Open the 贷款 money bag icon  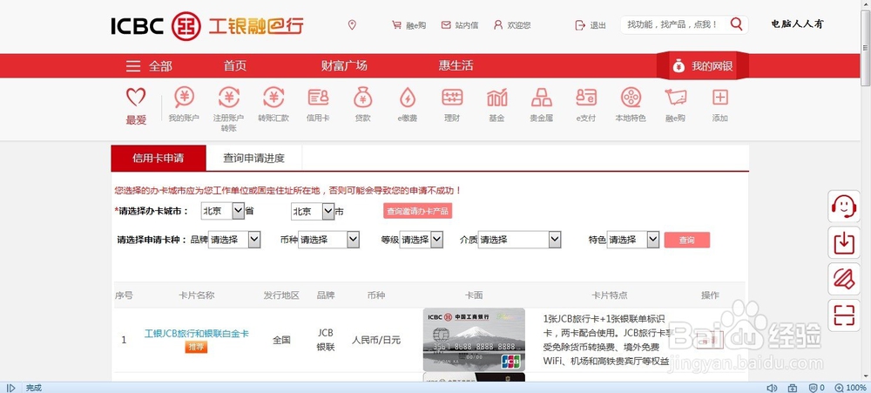(362, 98)
